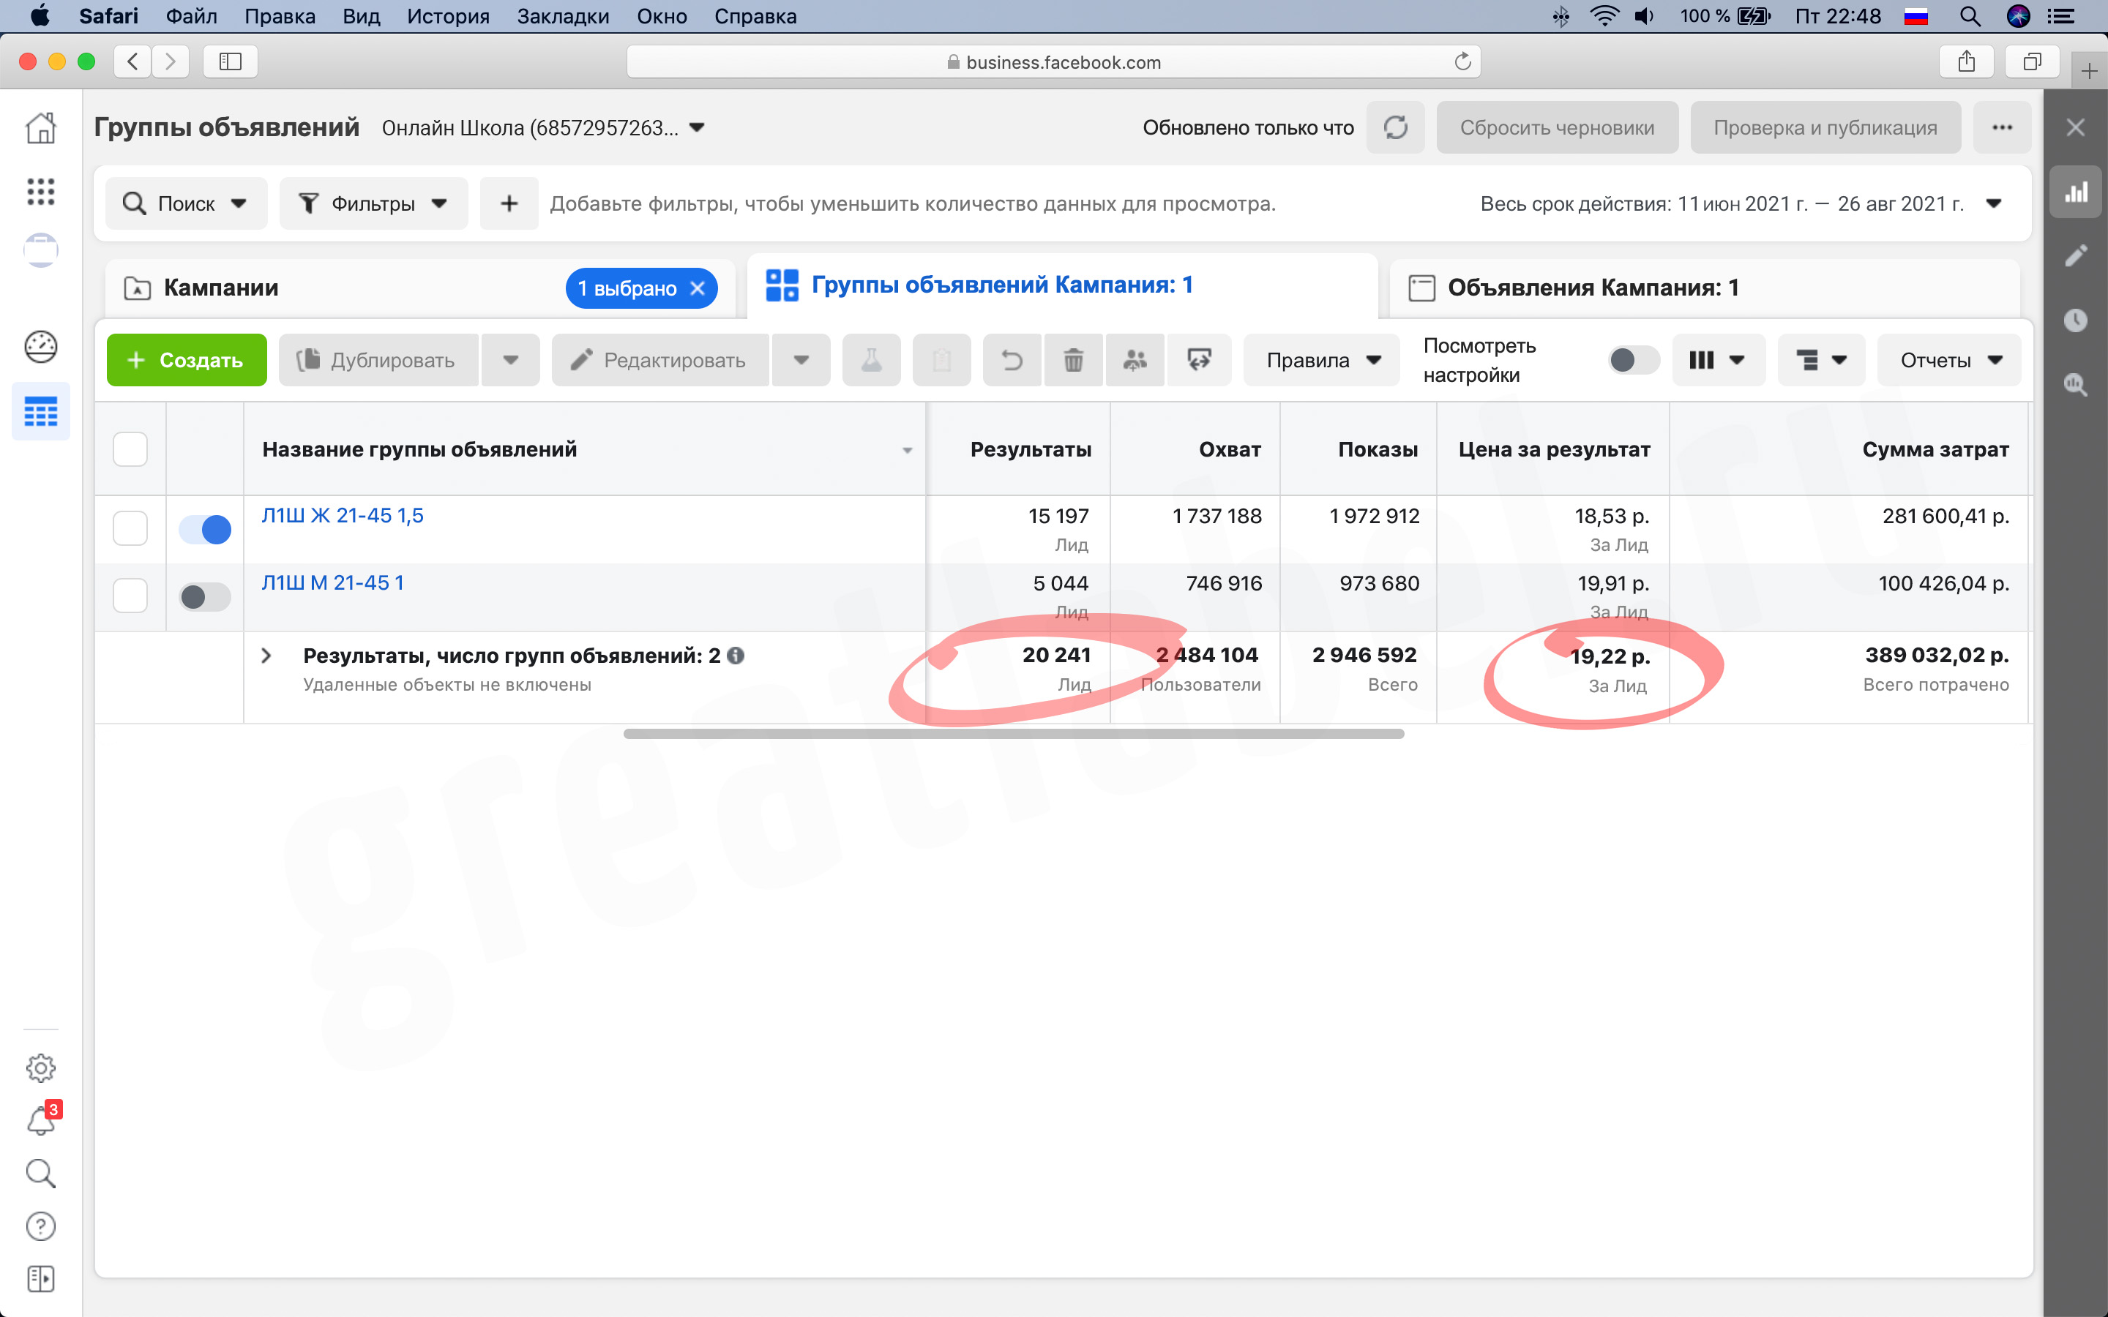Screen dimensions: 2108x1317
Task: Open the История menu in menu bar
Action: 448,17
